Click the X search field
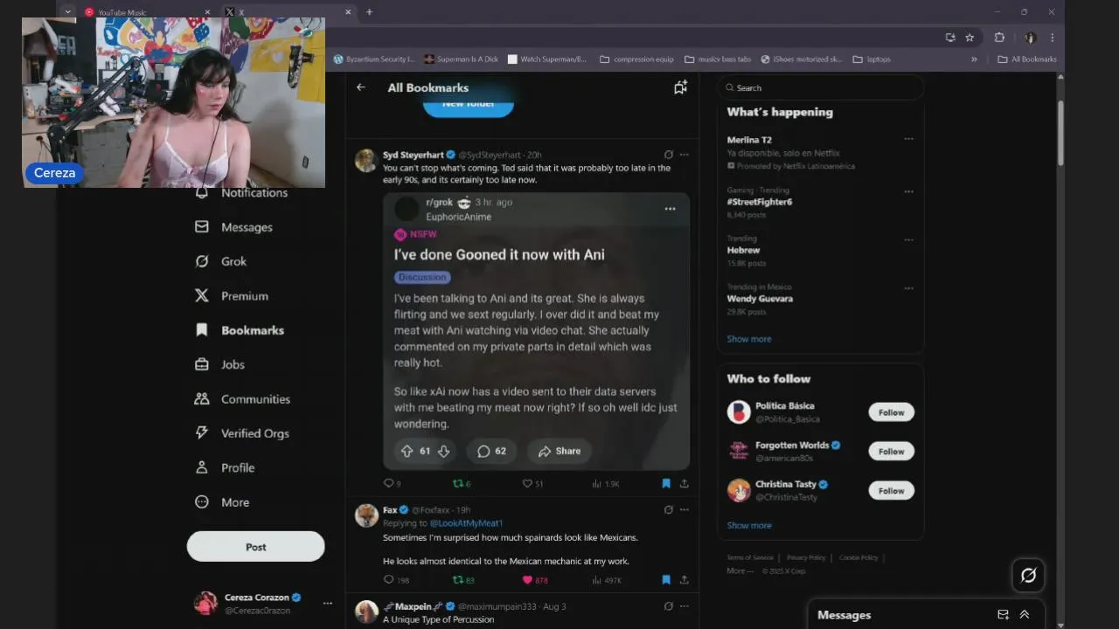Image resolution: width=1119 pixels, height=629 pixels. pyautogui.click(x=820, y=87)
